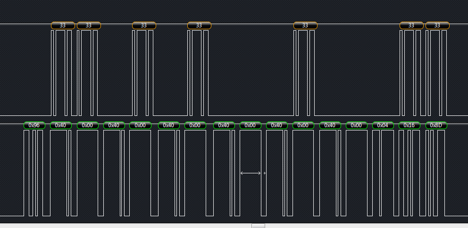Click the 0x8D decoded byte label
This screenshot has width=468, height=228.
coord(436,125)
